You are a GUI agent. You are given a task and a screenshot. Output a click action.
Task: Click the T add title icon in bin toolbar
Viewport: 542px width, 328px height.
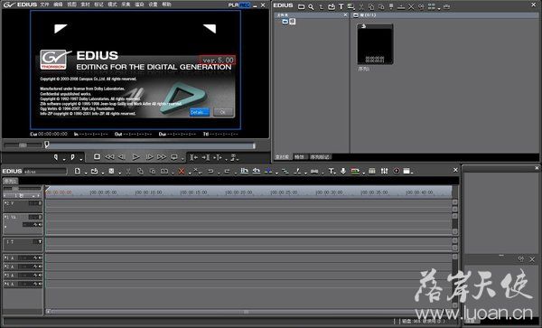[x=341, y=6]
